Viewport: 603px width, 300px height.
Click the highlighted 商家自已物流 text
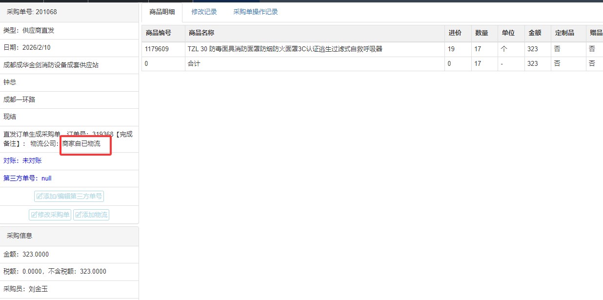[81, 144]
